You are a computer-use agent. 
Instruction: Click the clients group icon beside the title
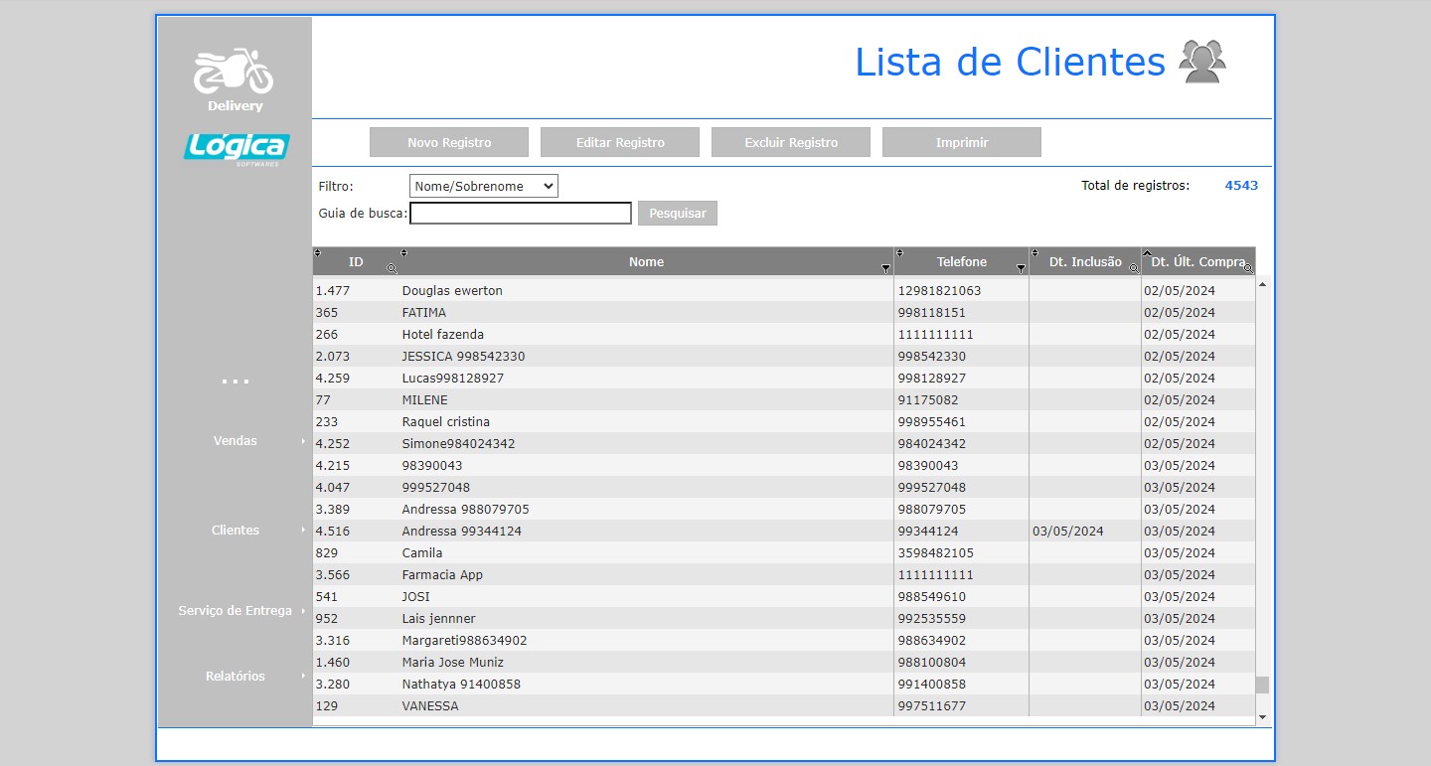(1202, 62)
